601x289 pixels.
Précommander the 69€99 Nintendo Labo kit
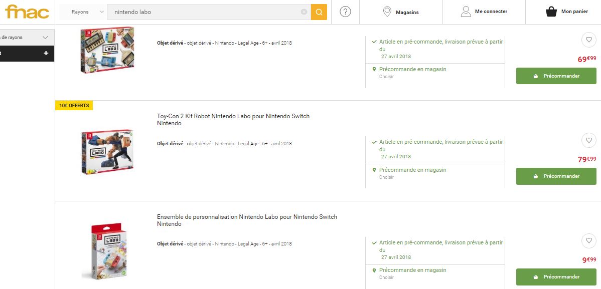point(556,76)
